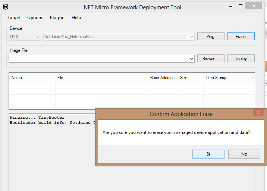Open the Help menu
This screenshot has height=191, width=267.
coord(76,18)
